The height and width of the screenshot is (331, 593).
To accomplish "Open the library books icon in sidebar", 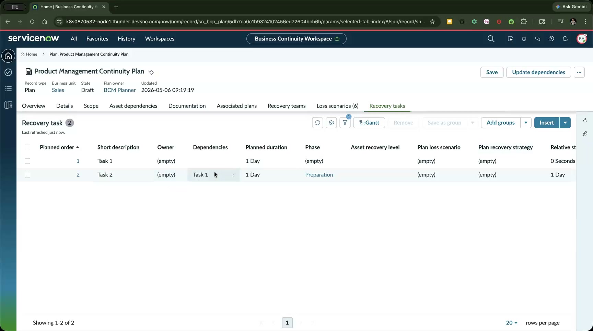I will 8,105.
